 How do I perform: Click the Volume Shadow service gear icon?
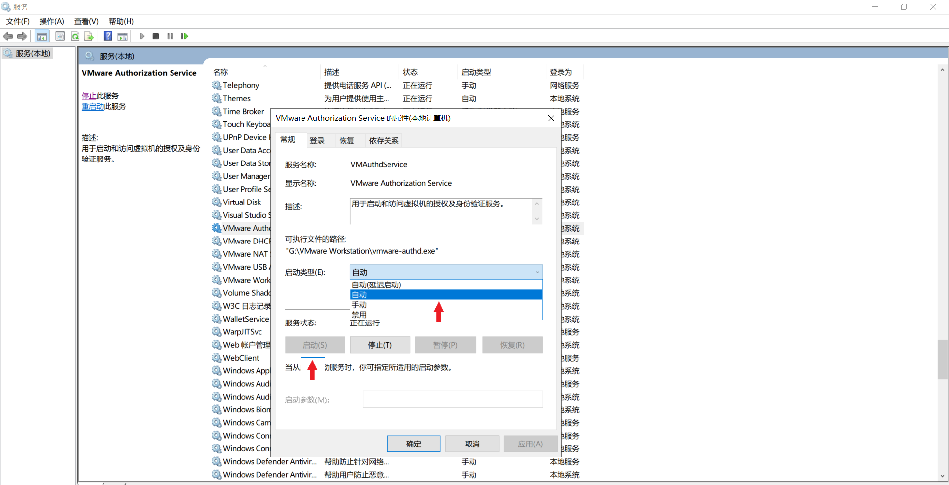216,293
